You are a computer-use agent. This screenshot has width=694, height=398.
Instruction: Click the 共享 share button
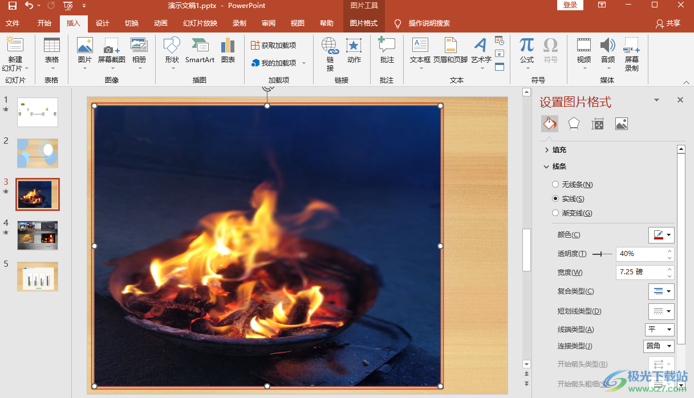pyautogui.click(x=668, y=23)
